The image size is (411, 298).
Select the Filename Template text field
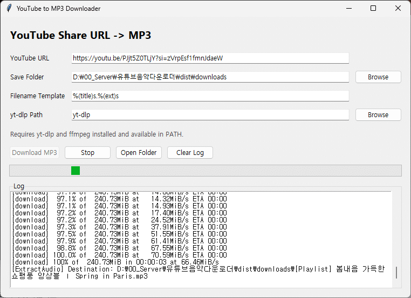coord(210,96)
